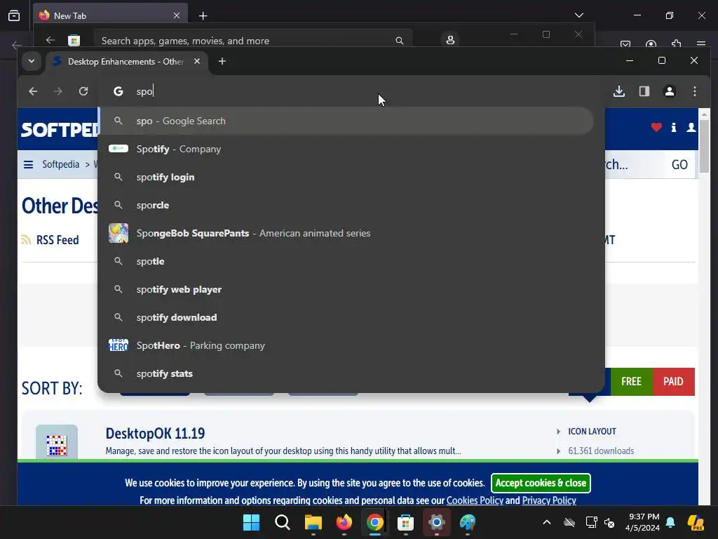Reload the Softpedia page in Chrome
The height and width of the screenshot is (539, 718).
click(83, 91)
